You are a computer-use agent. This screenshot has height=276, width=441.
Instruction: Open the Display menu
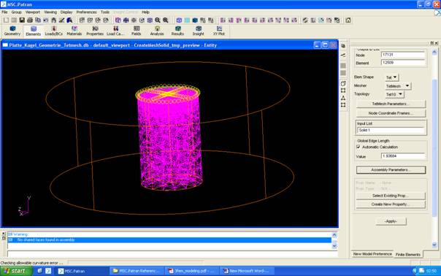[x=66, y=12]
